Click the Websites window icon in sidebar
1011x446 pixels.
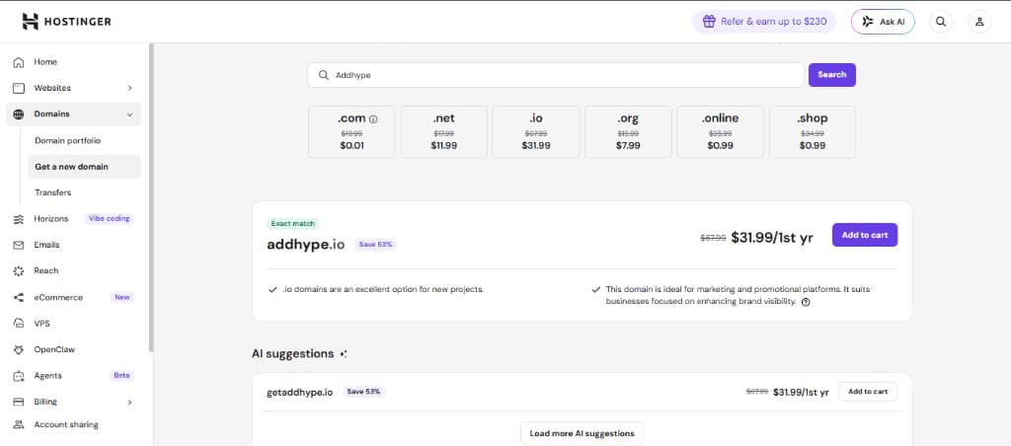pos(19,88)
